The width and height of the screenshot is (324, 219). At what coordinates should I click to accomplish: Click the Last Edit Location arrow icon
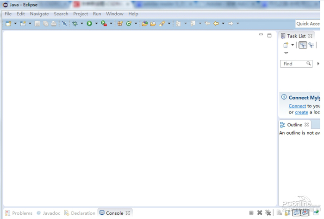point(207,24)
